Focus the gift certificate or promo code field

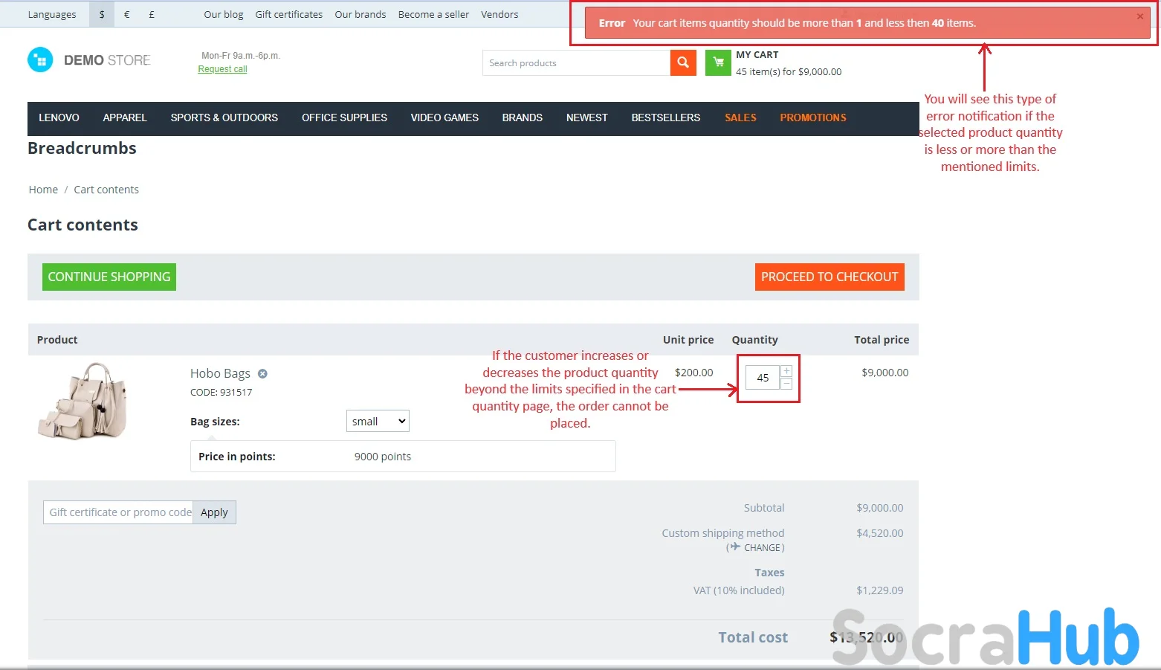(119, 512)
